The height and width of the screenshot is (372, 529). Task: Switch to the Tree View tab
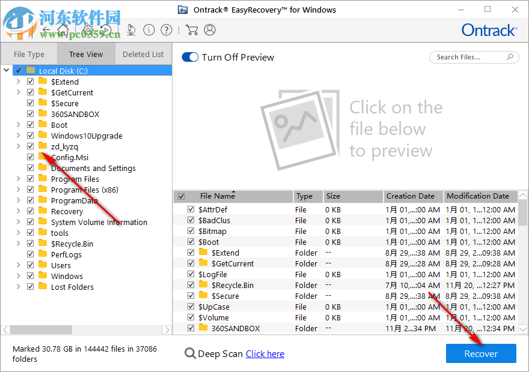(x=86, y=54)
